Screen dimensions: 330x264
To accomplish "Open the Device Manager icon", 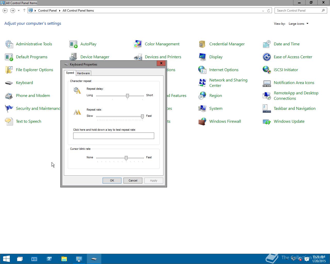I will [73, 56].
